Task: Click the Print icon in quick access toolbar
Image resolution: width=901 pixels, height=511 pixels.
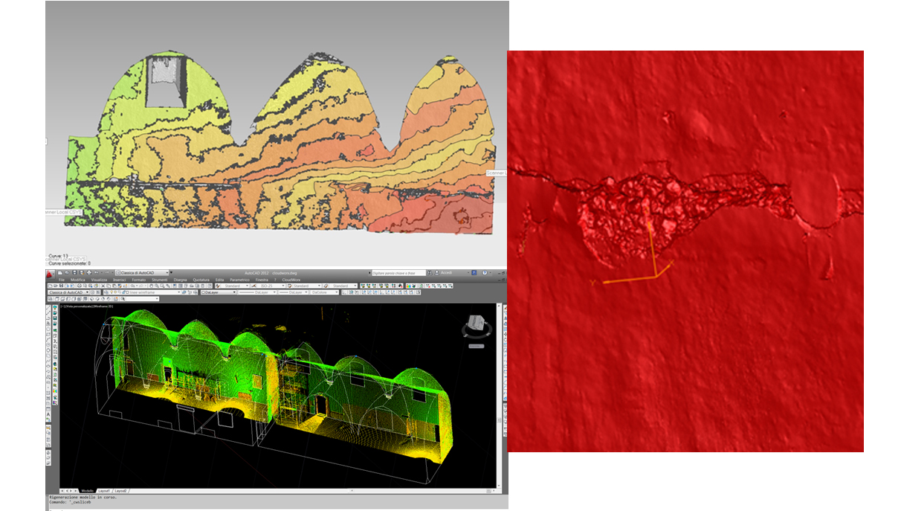Action: coord(88,273)
